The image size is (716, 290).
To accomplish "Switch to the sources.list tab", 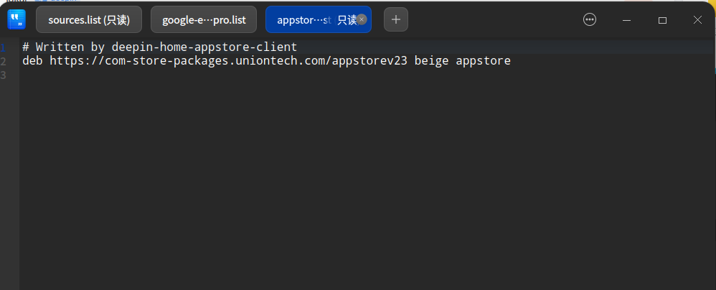I will coord(89,19).
